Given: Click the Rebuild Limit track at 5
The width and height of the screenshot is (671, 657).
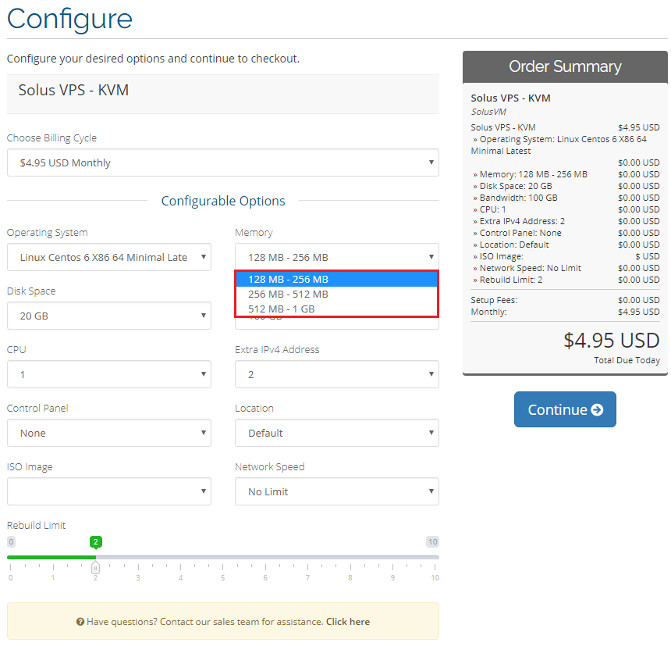Looking at the screenshot, I should pos(223,558).
